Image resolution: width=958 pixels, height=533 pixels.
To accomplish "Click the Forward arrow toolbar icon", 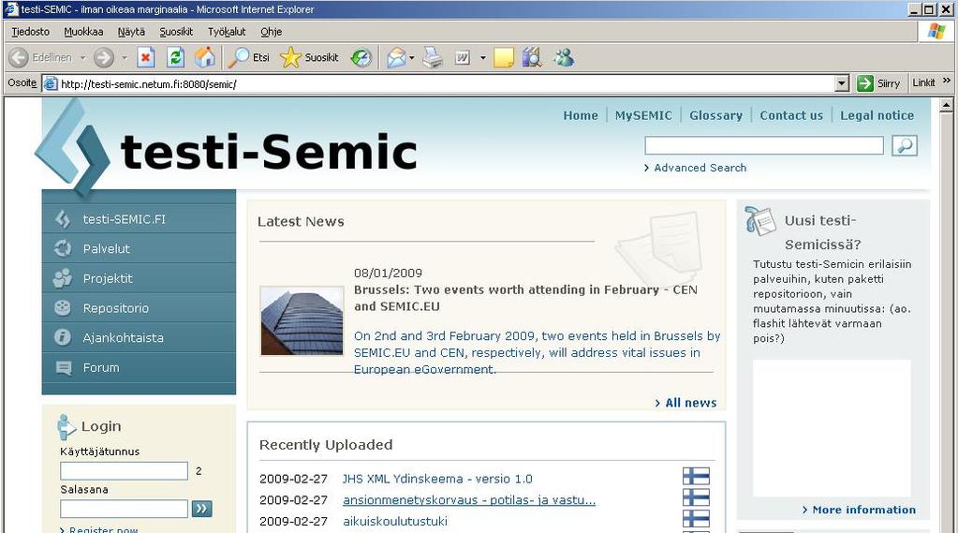I will tap(103, 57).
